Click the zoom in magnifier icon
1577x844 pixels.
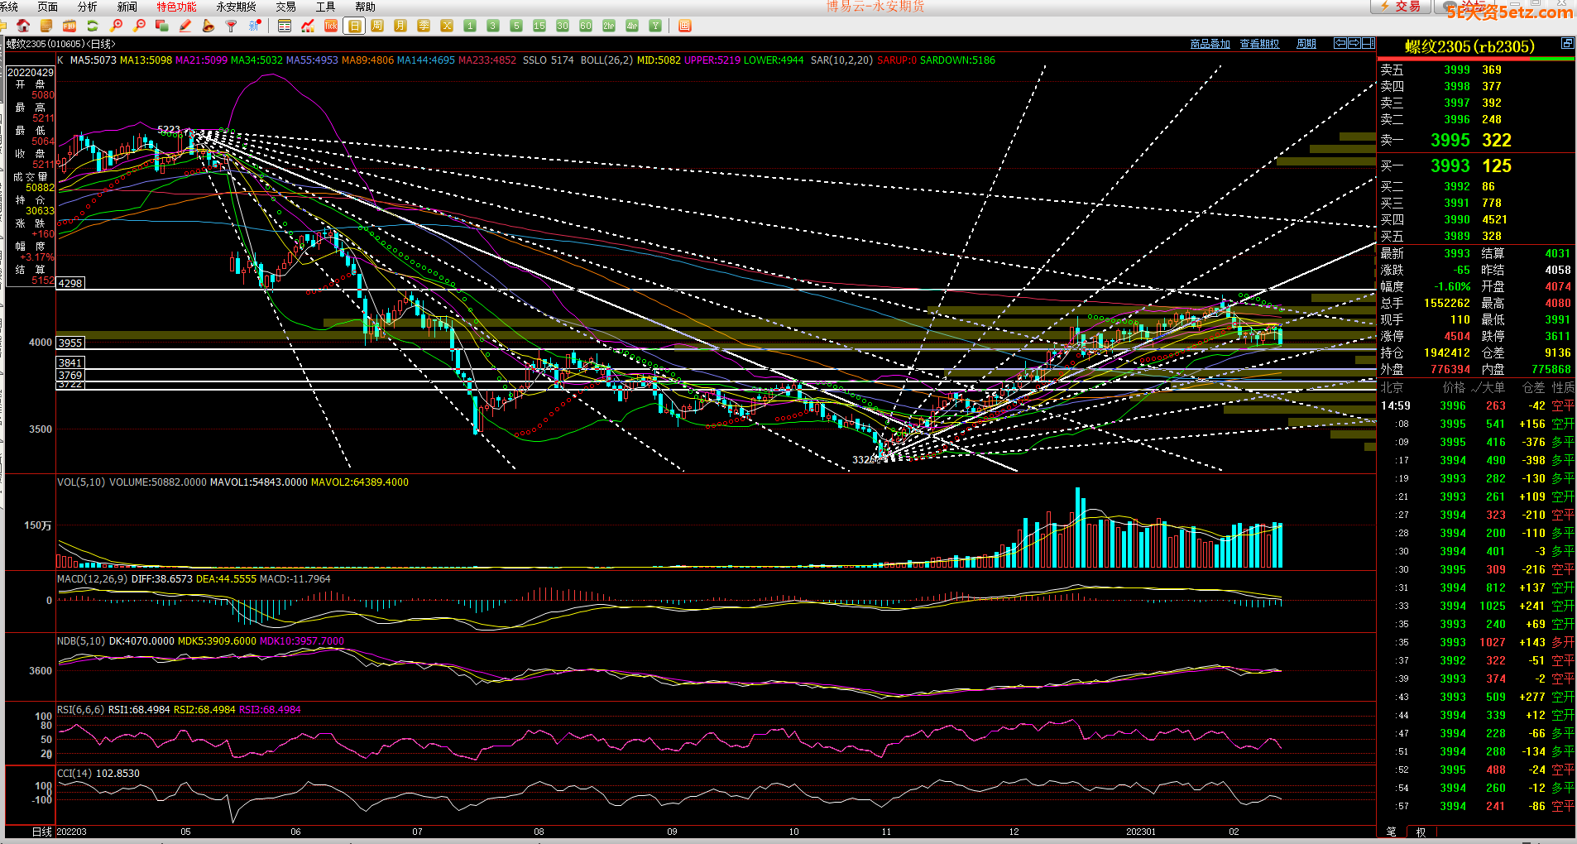point(116,26)
